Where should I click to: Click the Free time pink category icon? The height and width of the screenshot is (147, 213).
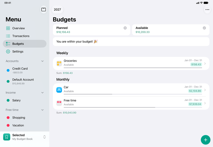tap(59, 103)
